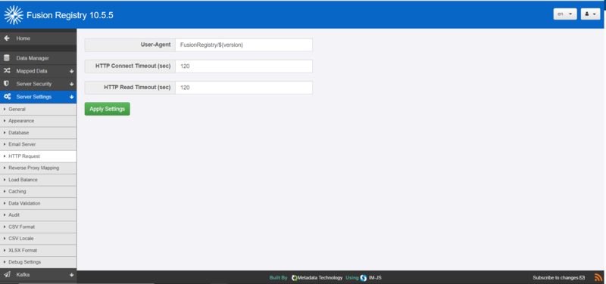Click Metadata Technology link in footer
606x284 pixels.
point(320,278)
